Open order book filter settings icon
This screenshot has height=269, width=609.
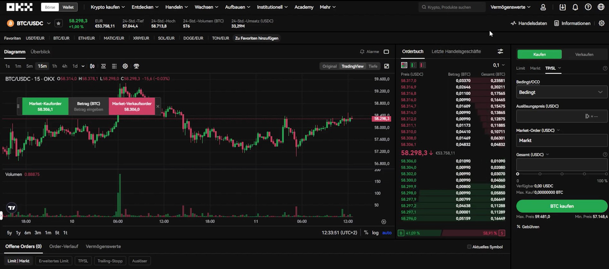[x=500, y=51]
